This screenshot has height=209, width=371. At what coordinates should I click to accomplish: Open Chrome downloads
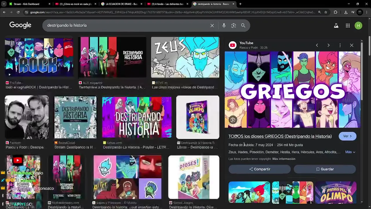pos(346,12)
